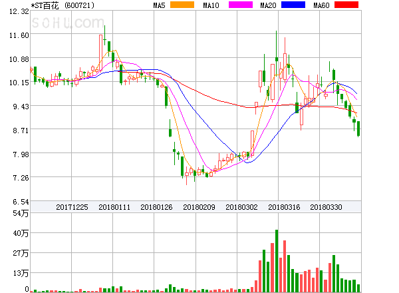Click the 12.32 price axis label
Screen dimensions: 399x293
[x=19, y=11]
